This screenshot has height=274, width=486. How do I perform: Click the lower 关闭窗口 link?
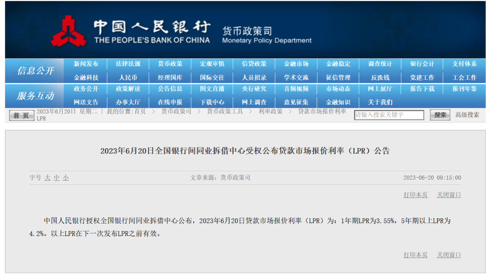449,255
